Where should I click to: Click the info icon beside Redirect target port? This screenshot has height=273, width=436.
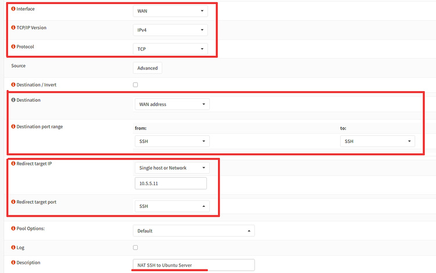tap(13, 202)
